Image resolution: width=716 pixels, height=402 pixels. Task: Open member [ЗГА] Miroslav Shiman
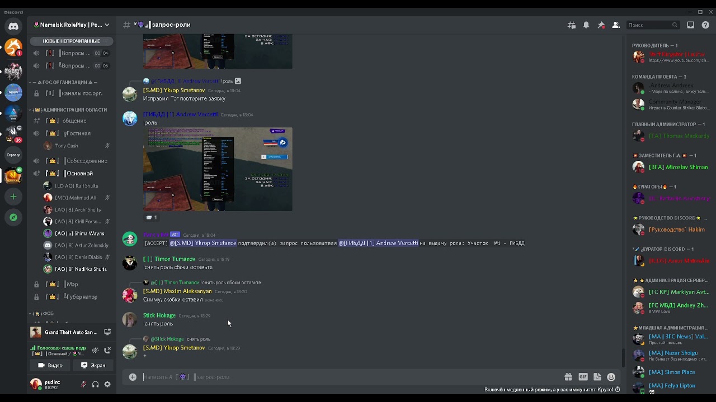[671, 167]
